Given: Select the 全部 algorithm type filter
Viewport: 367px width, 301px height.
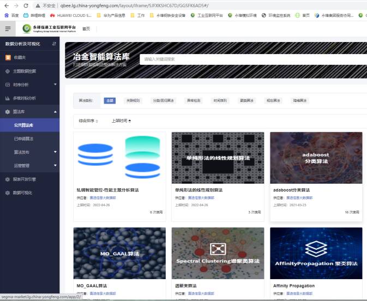Looking at the screenshot, I should [x=110, y=100].
